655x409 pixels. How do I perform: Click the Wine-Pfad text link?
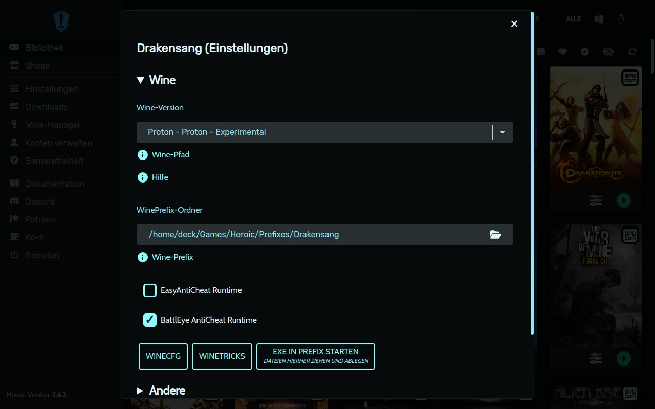click(170, 155)
